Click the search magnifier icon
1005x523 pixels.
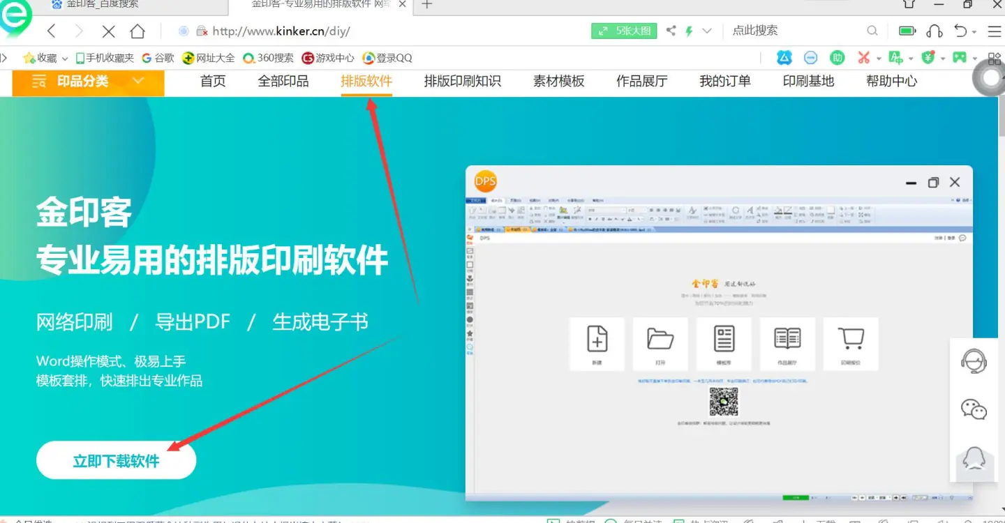pos(872,31)
